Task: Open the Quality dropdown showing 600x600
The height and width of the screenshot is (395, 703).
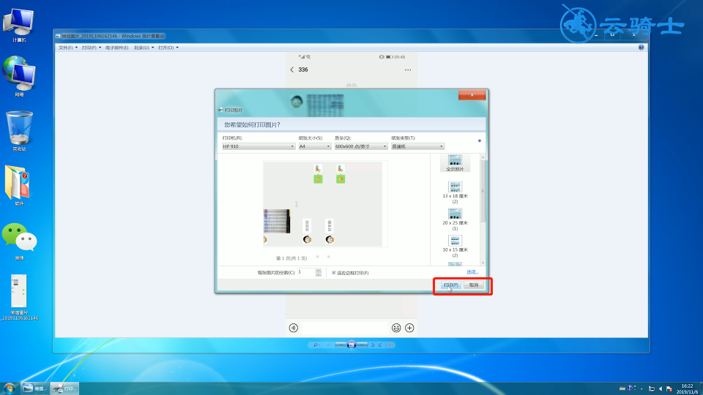Action: [x=361, y=146]
